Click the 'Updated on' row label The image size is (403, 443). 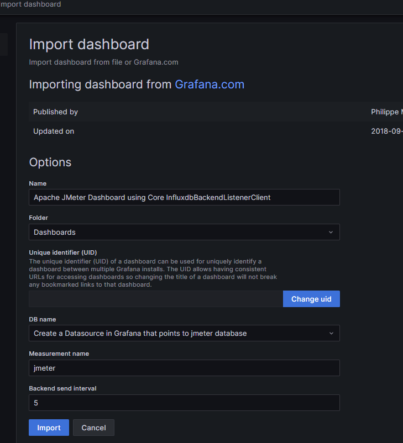pos(54,131)
